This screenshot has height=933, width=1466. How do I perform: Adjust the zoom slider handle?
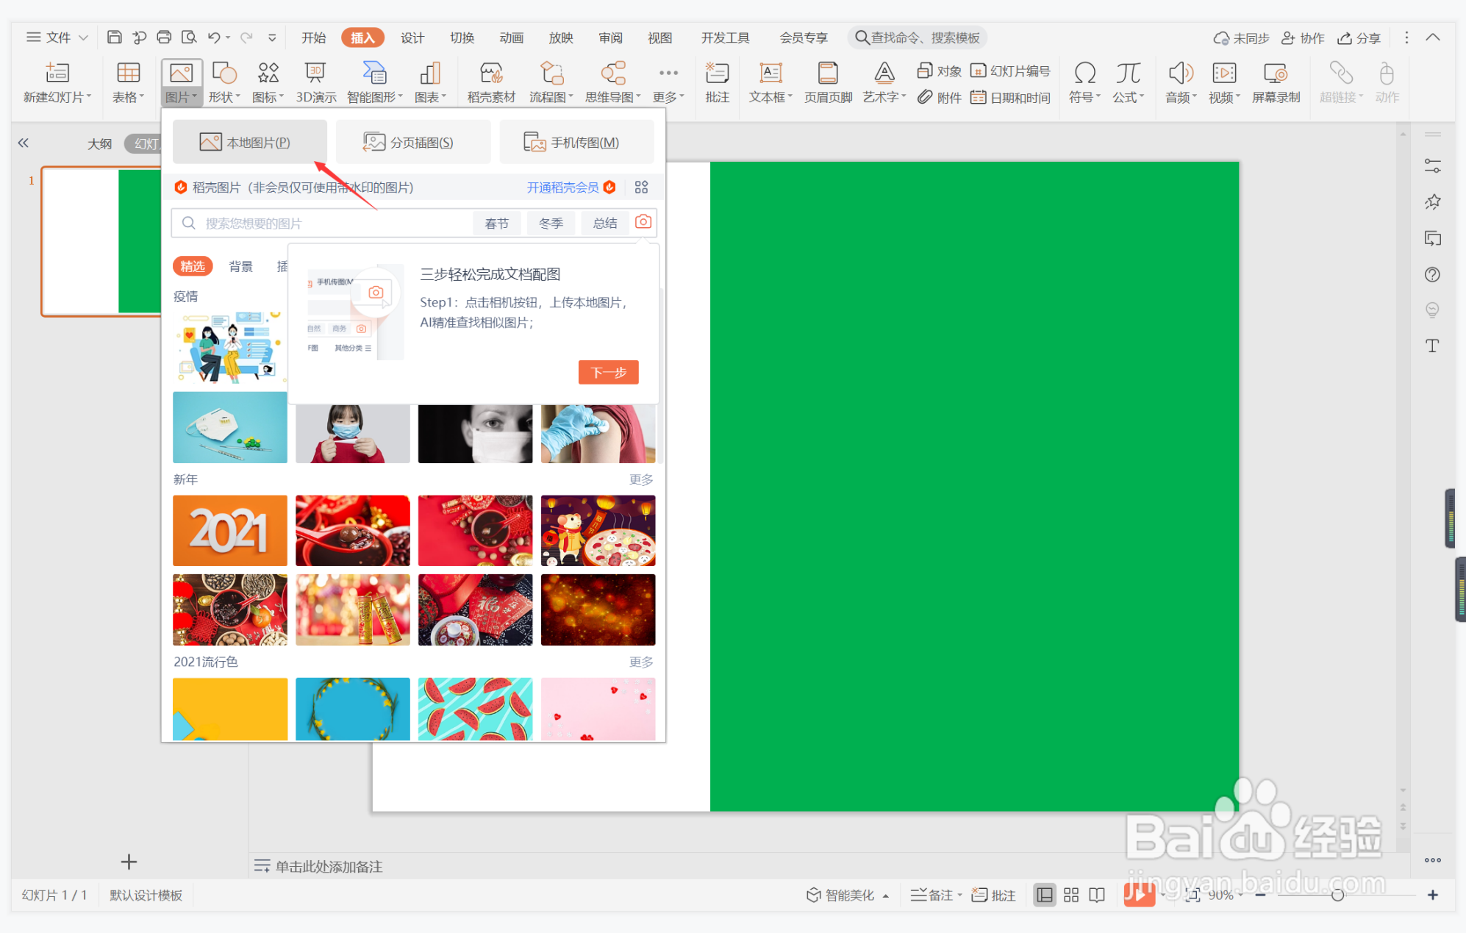[x=1337, y=895]
